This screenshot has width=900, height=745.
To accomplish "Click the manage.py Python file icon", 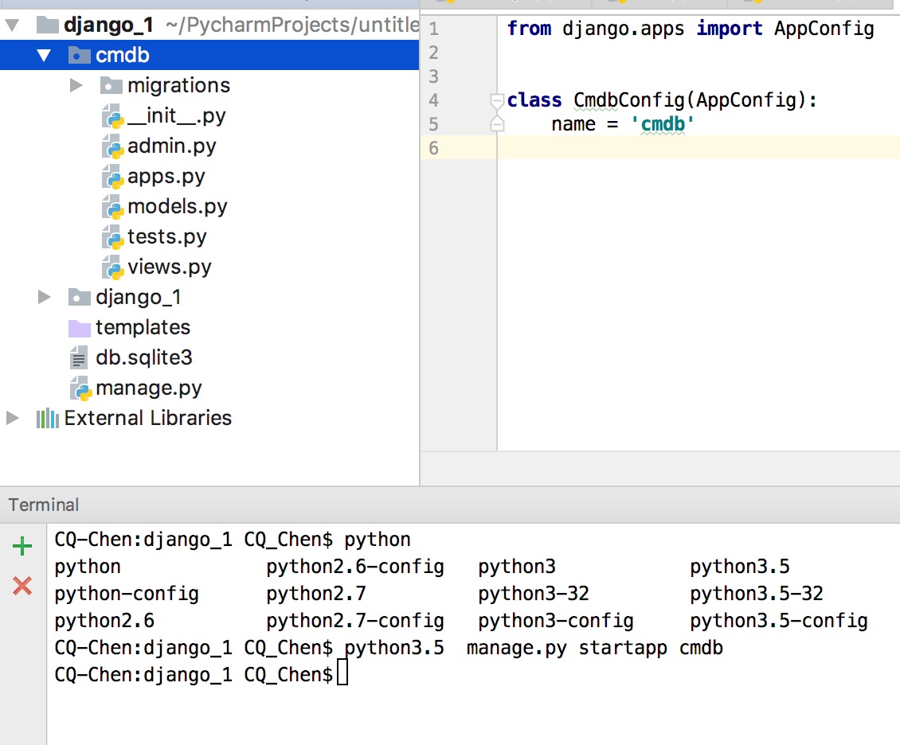I will point(80,388).
